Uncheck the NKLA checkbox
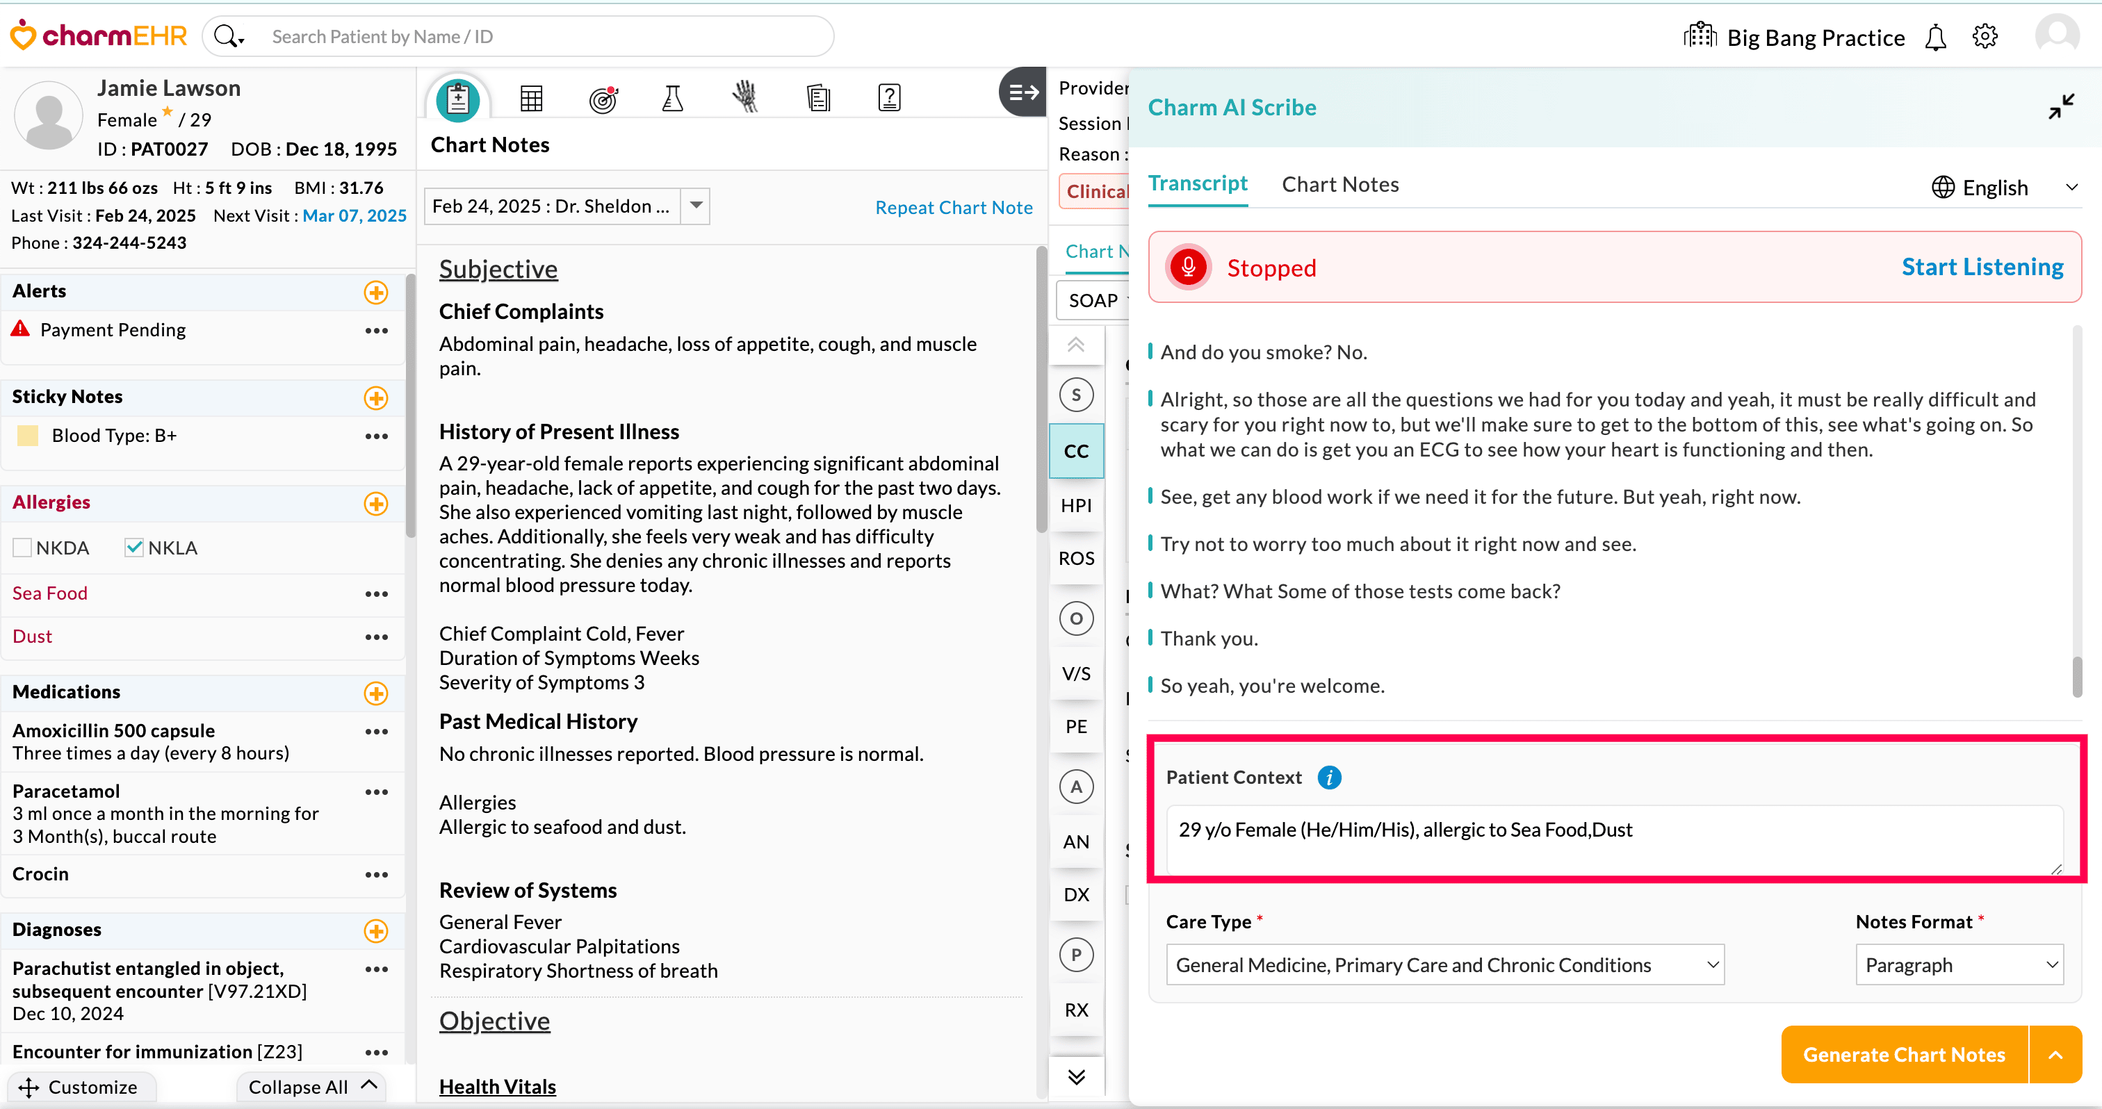Viewport: 2102px width, 1109px height. 134,548
